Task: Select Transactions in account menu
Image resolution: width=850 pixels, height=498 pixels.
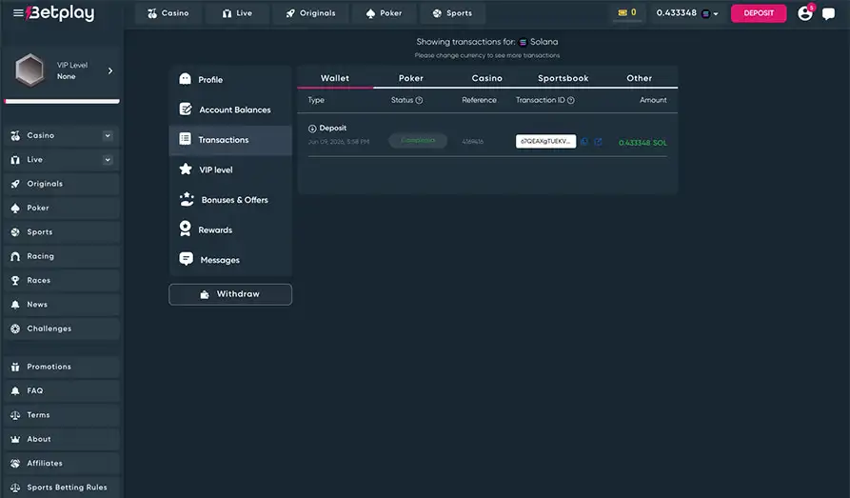Action: [230, 140]
